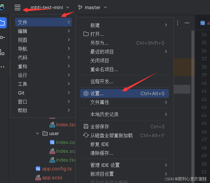Open the master branch dropdown
This screenshot has width=210, height=183.
[96, 7]
